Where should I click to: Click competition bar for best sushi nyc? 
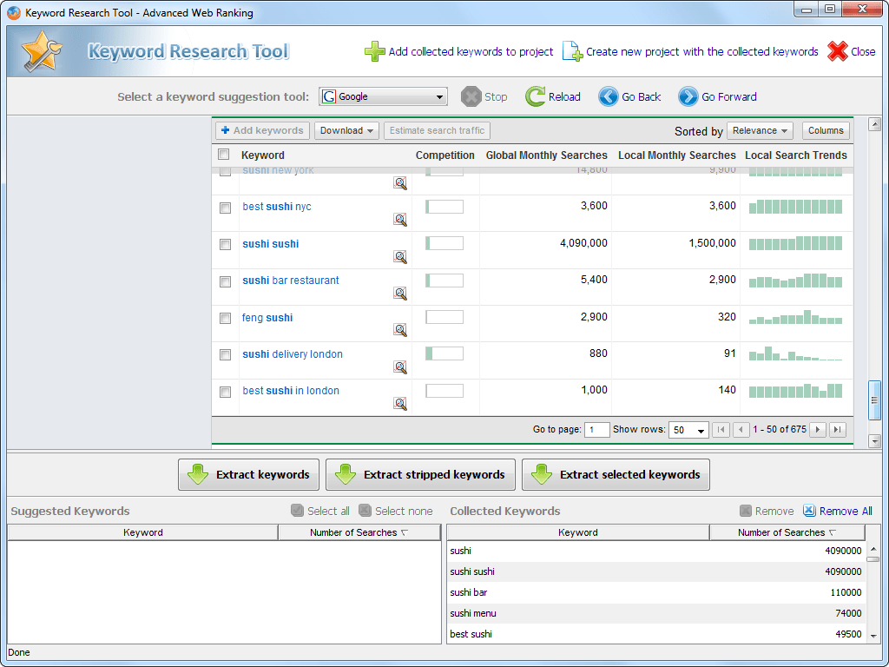(444, 207)
